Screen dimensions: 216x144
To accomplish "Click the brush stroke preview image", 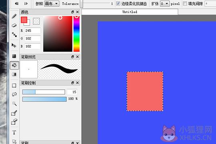I will tap(59, 69).
